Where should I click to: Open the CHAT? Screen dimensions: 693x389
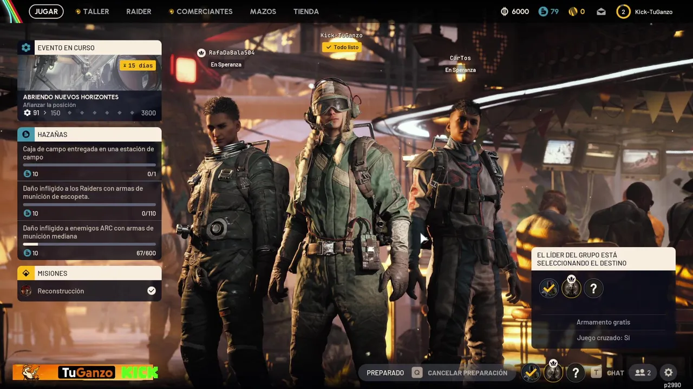pos(616,373)
